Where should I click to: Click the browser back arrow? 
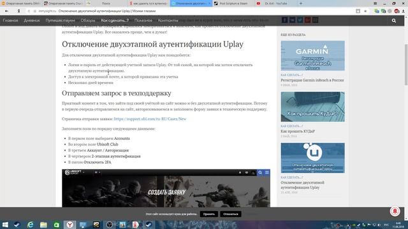[6, 11]
